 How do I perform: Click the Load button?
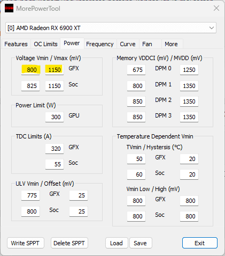[117, 243]
